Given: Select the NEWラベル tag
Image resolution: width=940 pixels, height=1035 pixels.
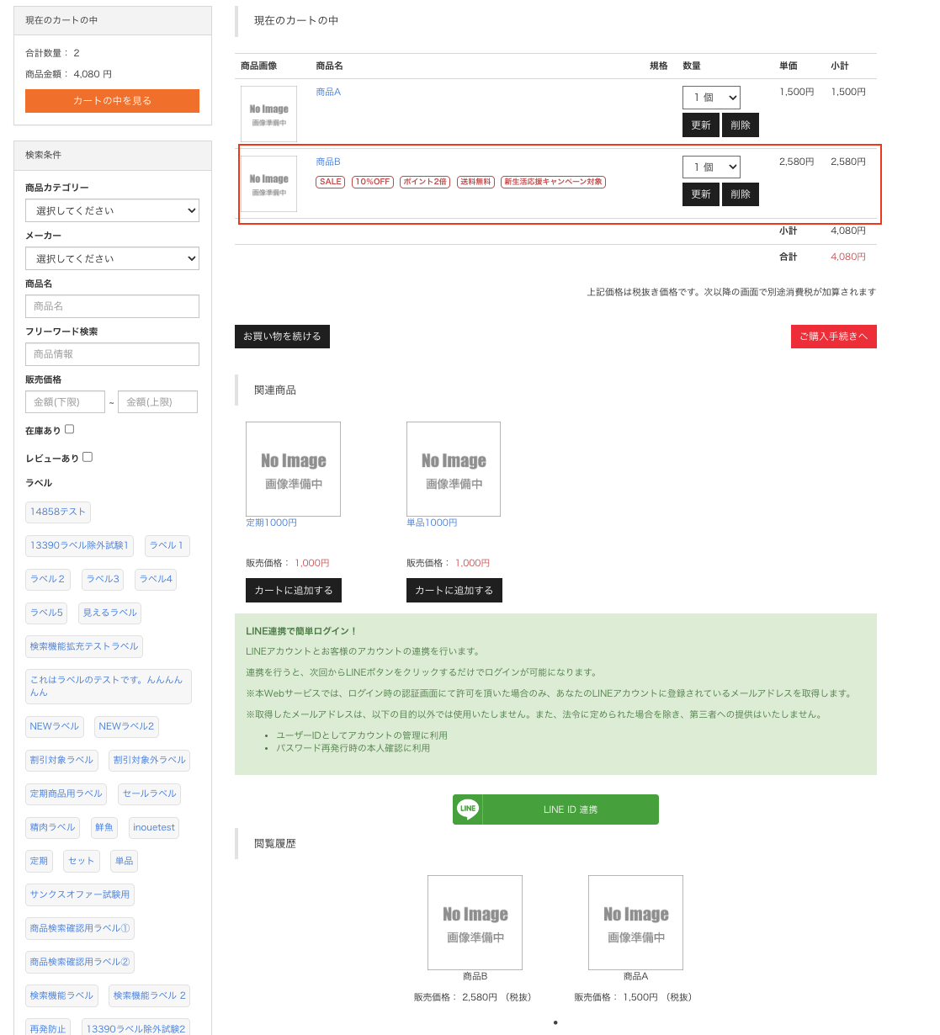Looking at the screenshot, I should (55, 726).
